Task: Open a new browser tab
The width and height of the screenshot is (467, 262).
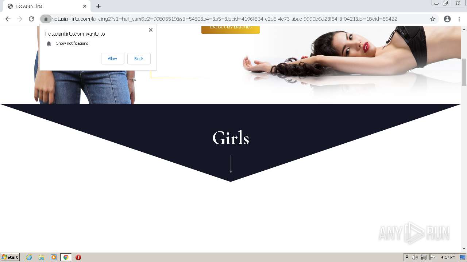Action: [99, 6]
